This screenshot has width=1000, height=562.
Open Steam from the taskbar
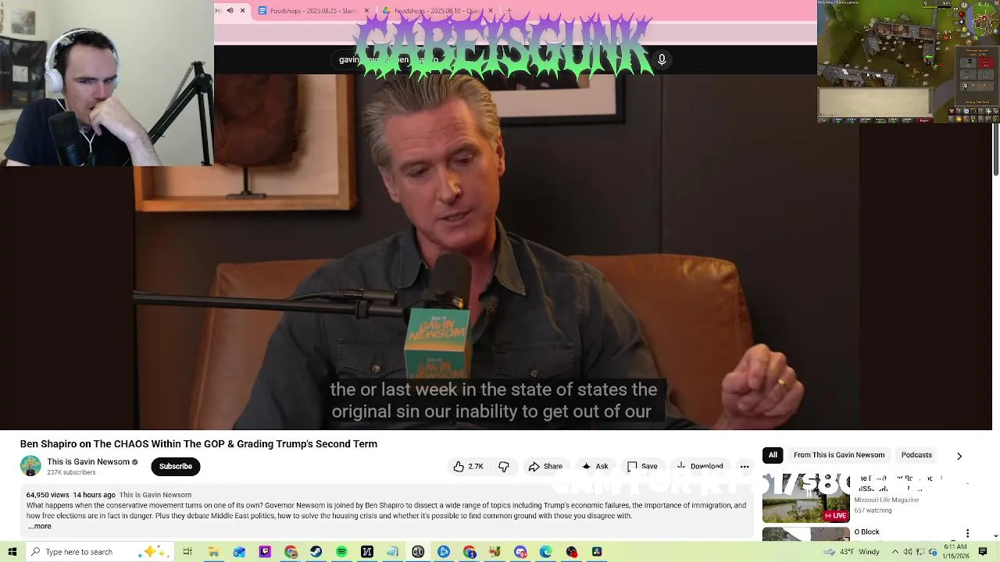coord(316,552)
